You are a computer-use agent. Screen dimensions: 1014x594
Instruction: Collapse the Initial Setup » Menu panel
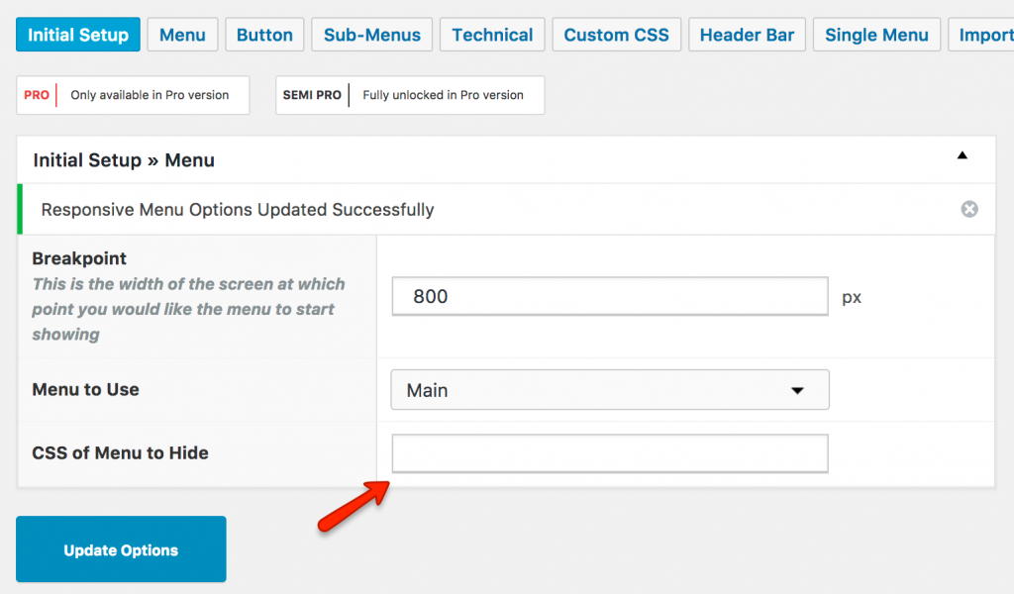962,155
